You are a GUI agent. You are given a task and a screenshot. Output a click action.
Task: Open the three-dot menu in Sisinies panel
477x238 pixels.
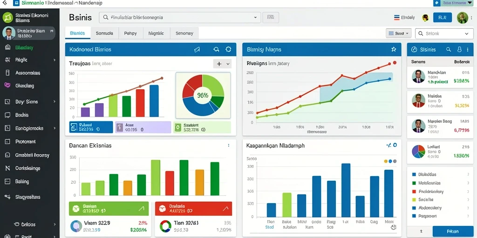click(468, 49)
